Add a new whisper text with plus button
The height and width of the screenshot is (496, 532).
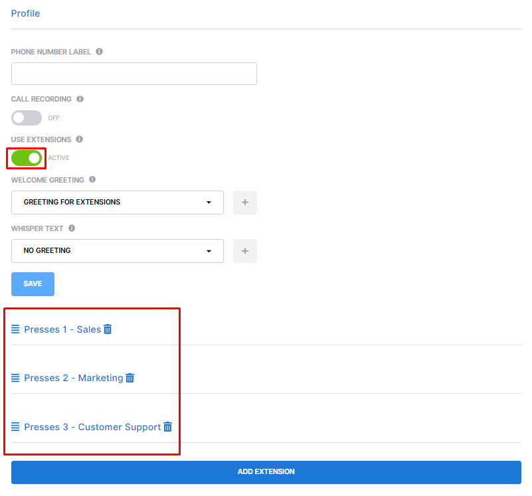(x=245, y=251)
